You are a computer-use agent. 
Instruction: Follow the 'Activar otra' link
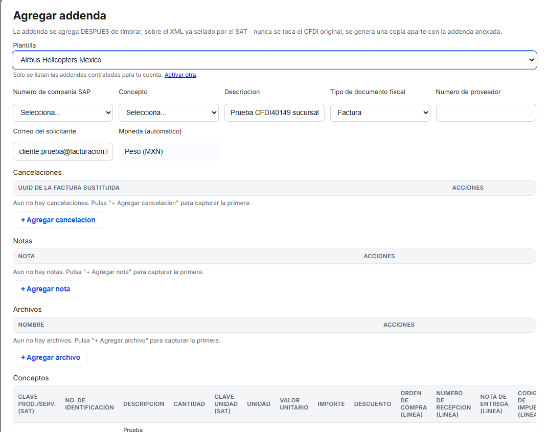pyautogui.click(x=180, y=75)
